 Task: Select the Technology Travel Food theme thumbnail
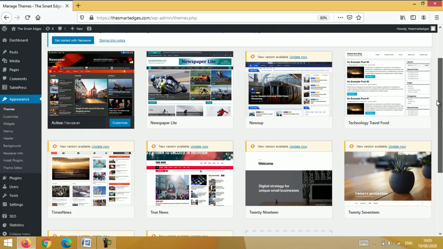point(388,84)
